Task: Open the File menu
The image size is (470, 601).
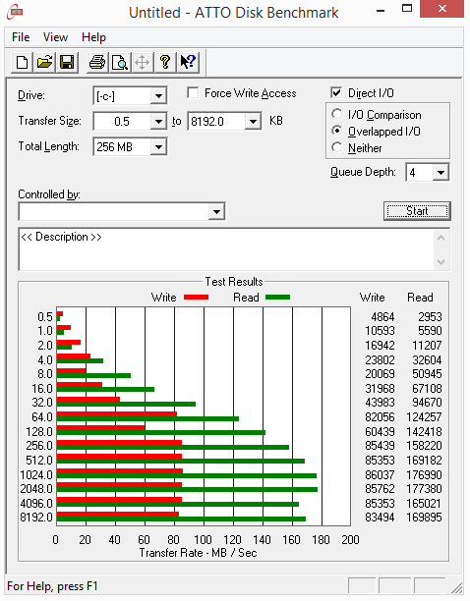Action: (21, 37)
